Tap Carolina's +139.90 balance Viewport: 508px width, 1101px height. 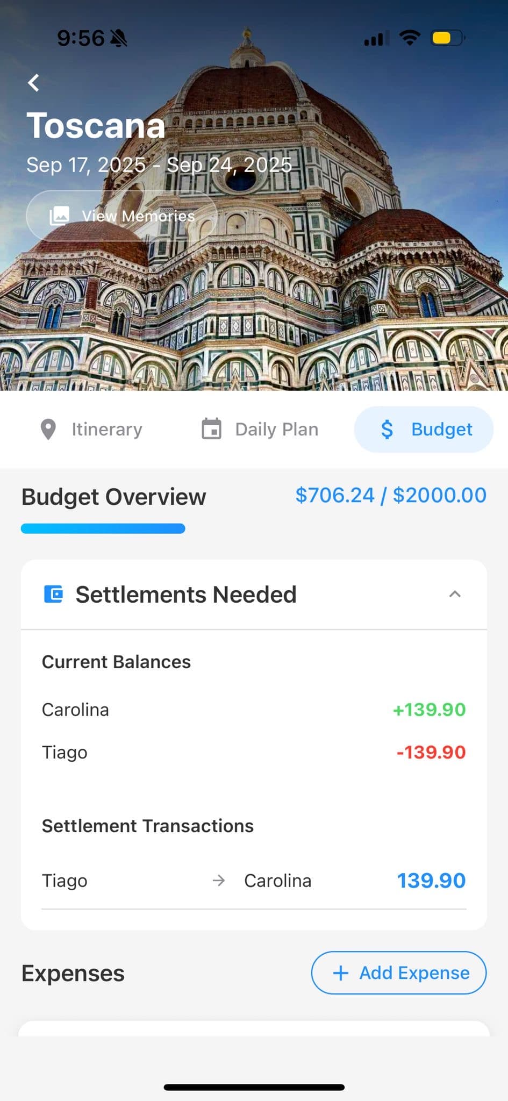(x=429, y=710)
